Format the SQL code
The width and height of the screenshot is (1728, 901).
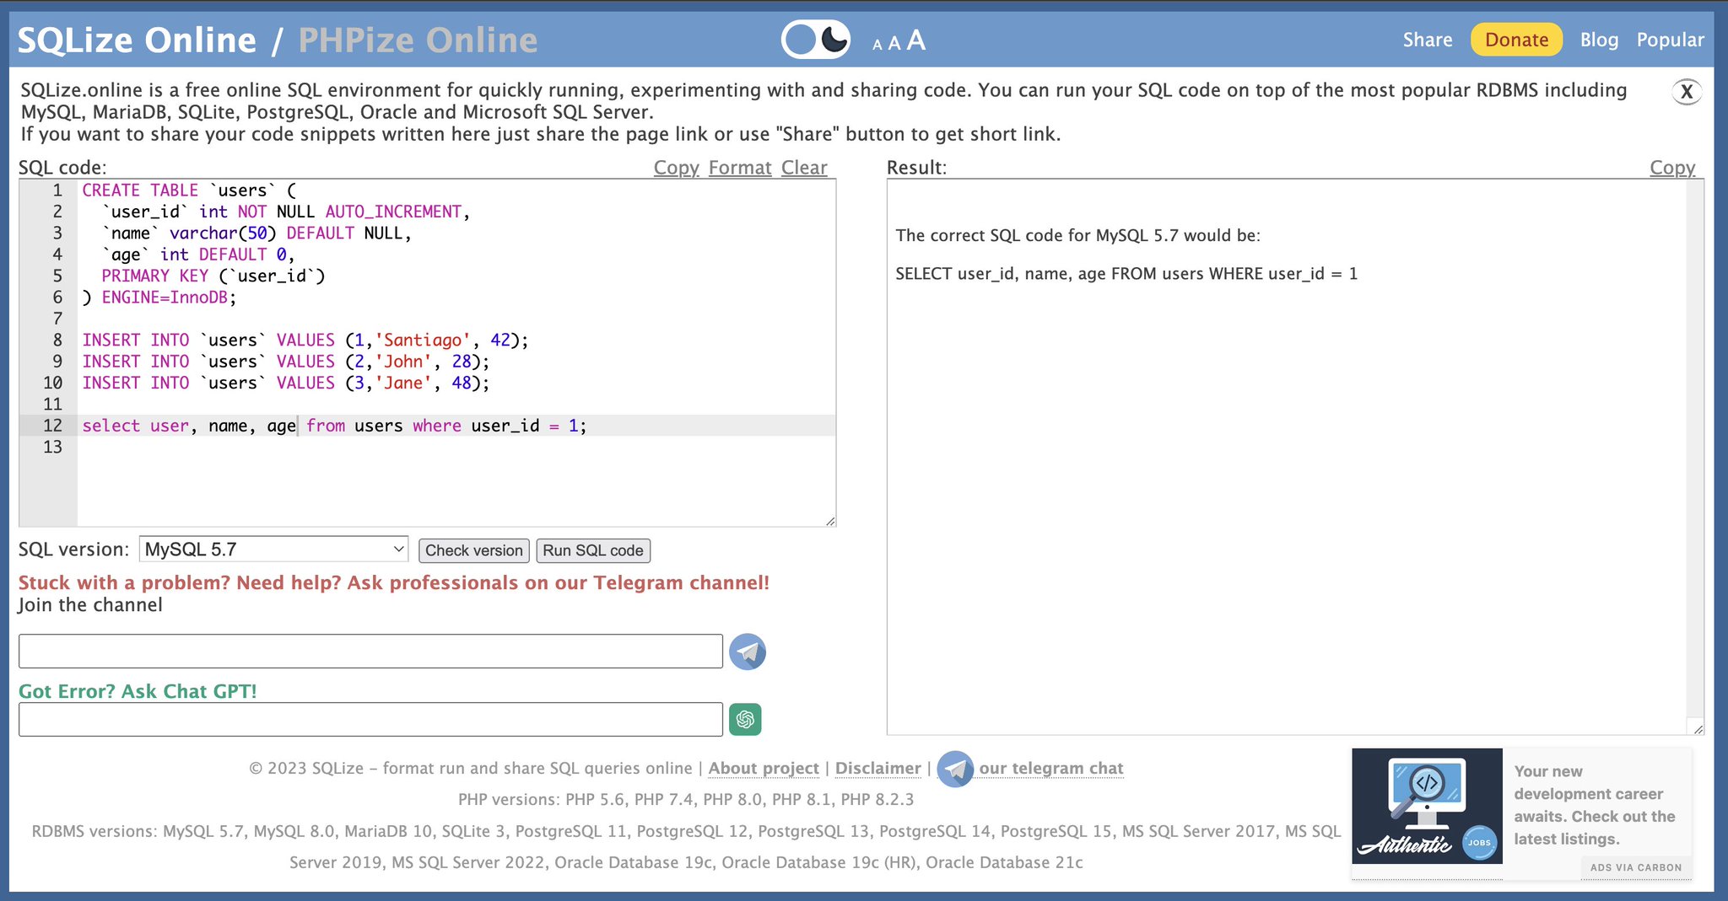tap(740, 168)
